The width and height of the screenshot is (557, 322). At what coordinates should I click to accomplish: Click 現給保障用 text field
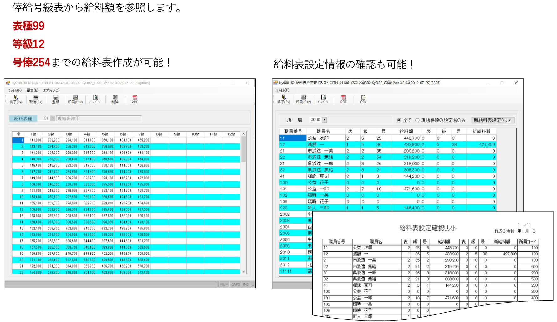99,118
